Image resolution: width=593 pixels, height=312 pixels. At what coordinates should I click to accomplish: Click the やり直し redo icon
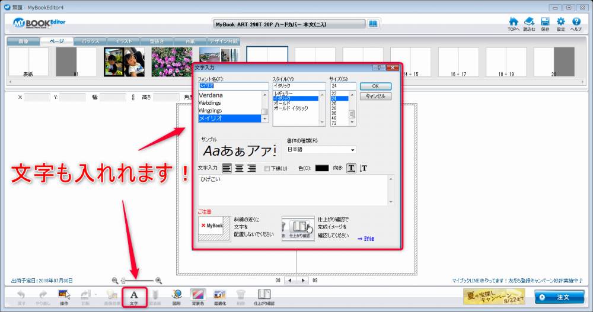[43, 297]
